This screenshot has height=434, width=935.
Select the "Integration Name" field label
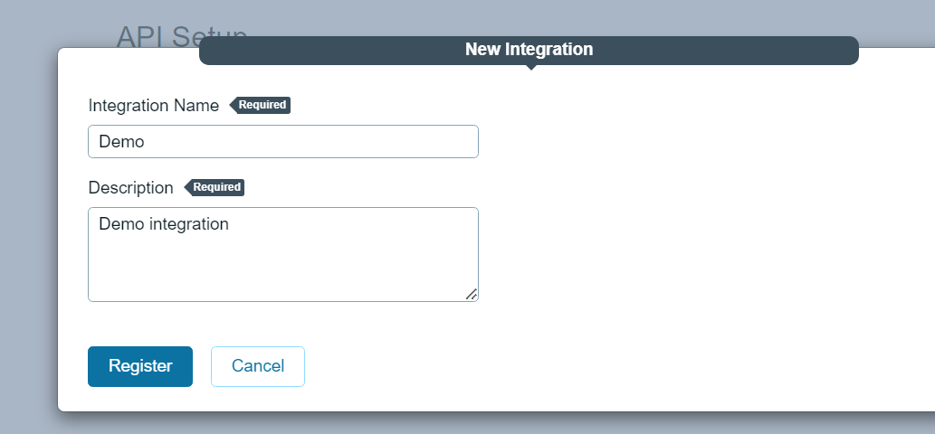(x=154, y=106)
